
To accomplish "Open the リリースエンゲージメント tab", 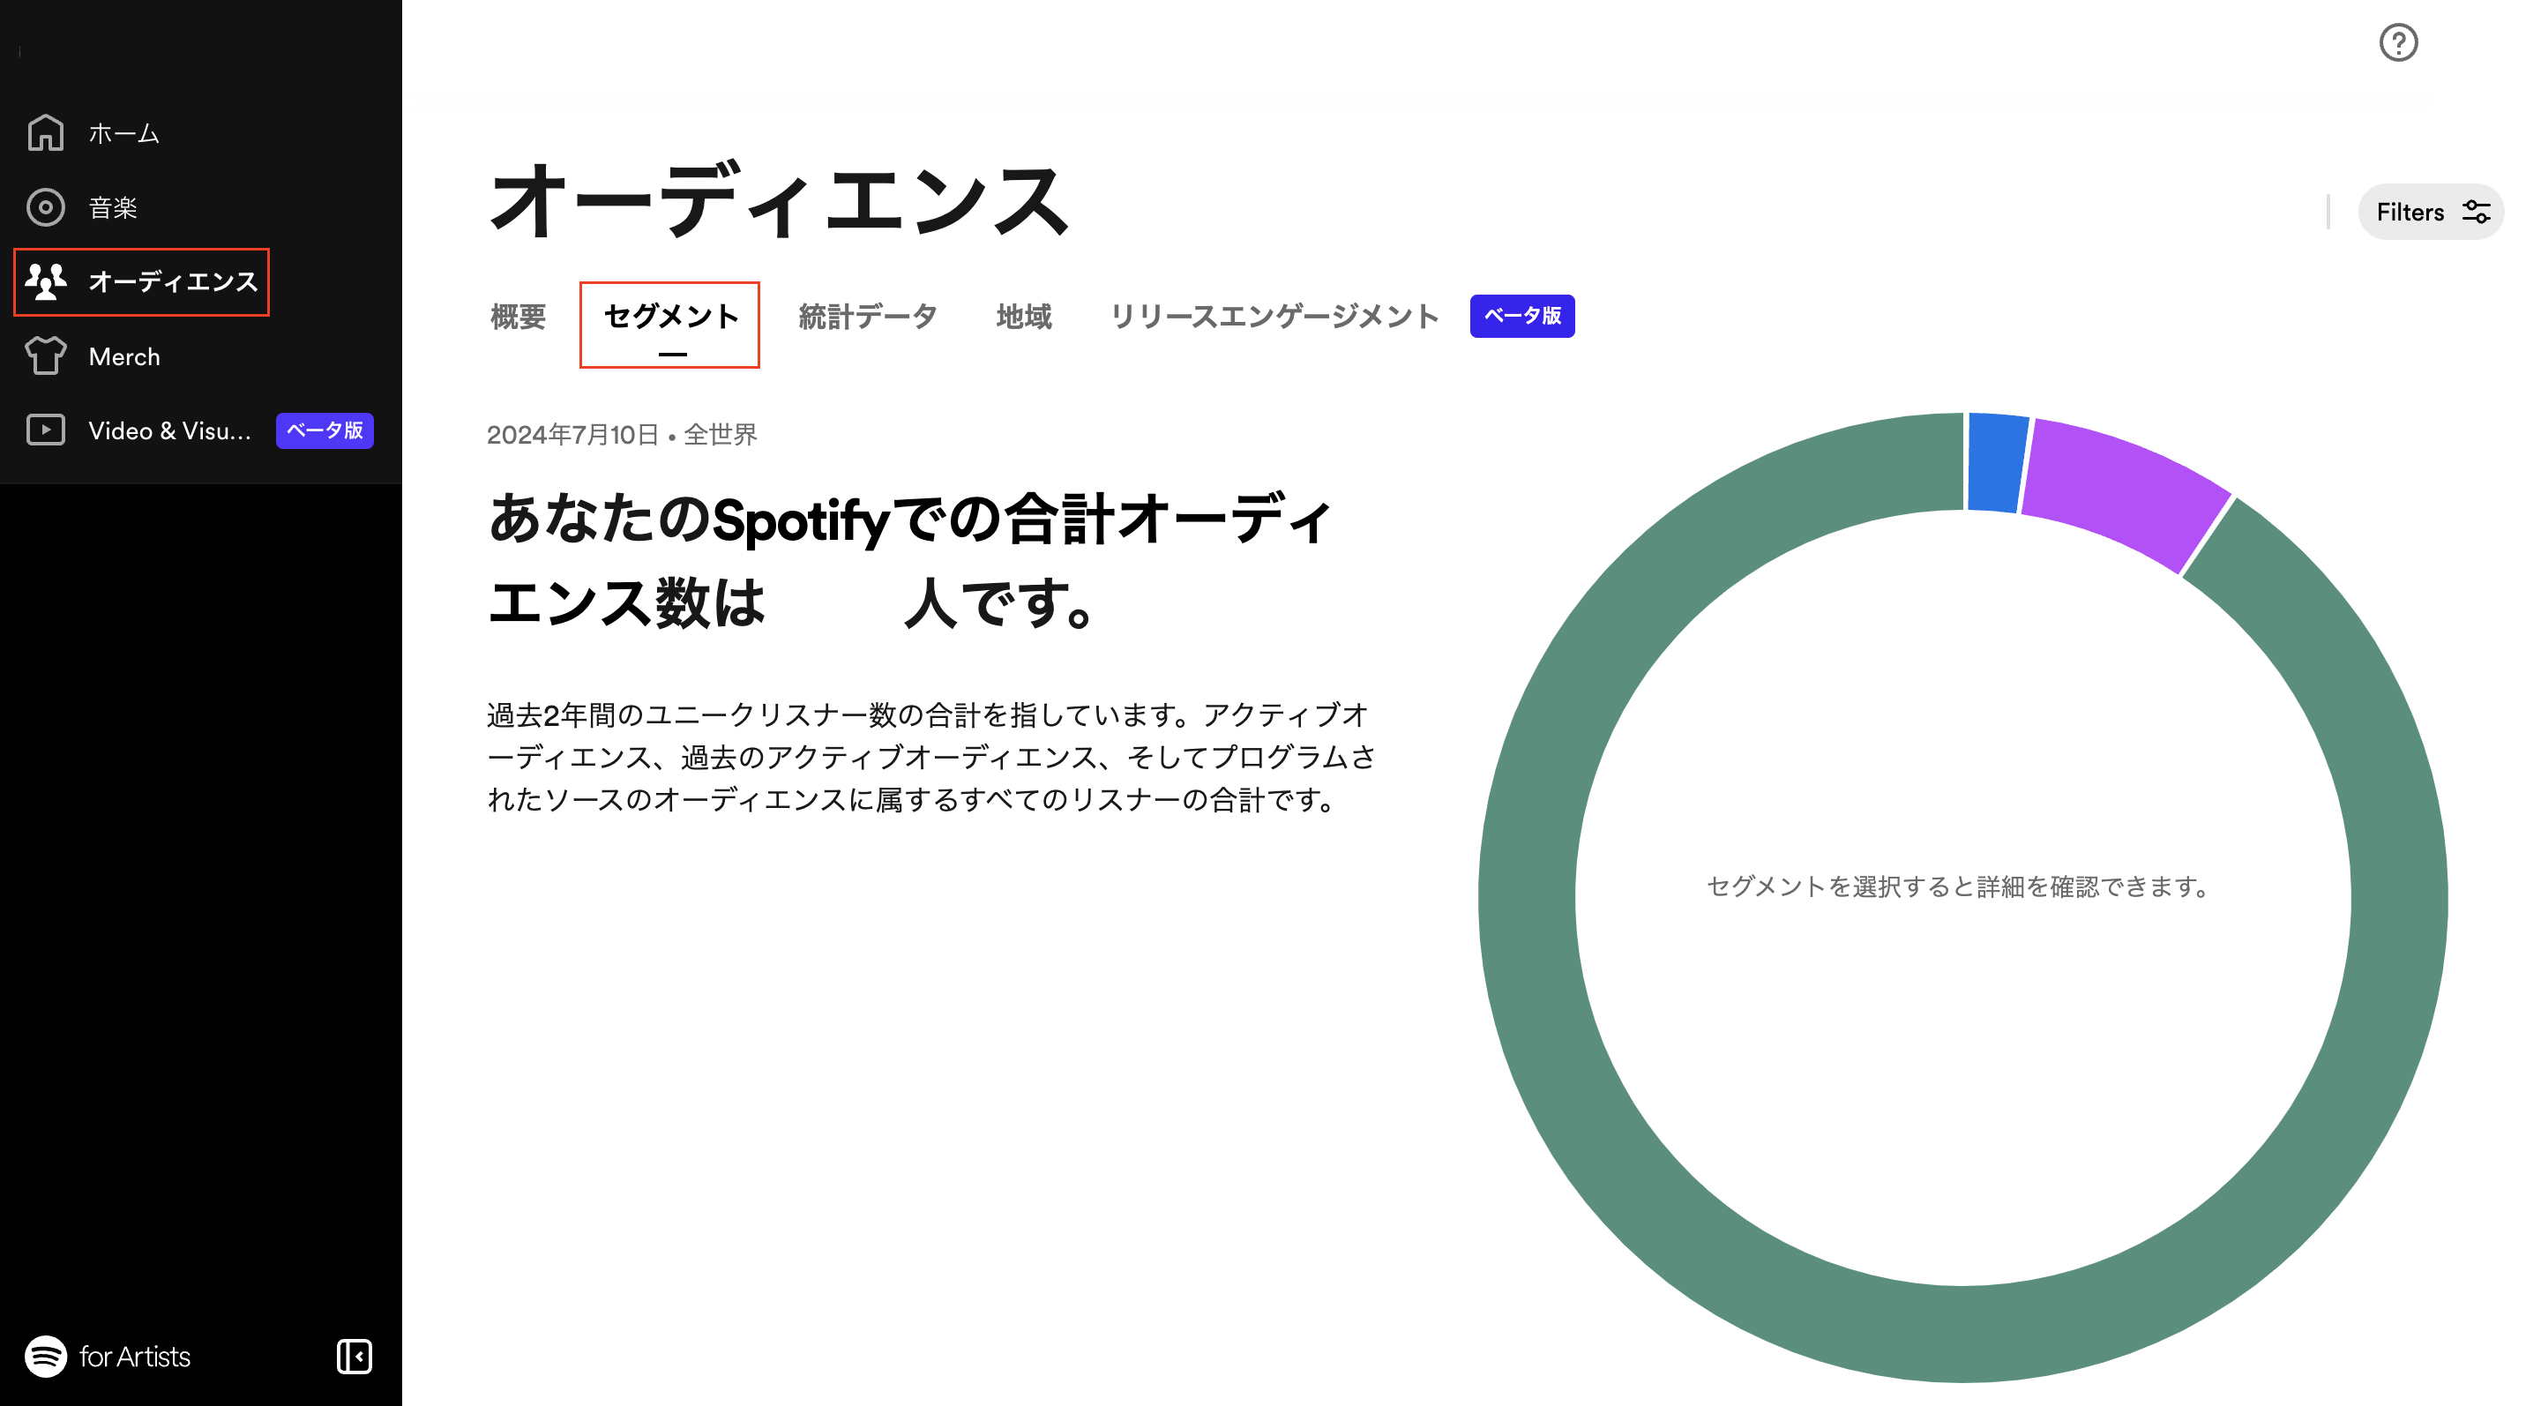I will (x=1274, y=317).
